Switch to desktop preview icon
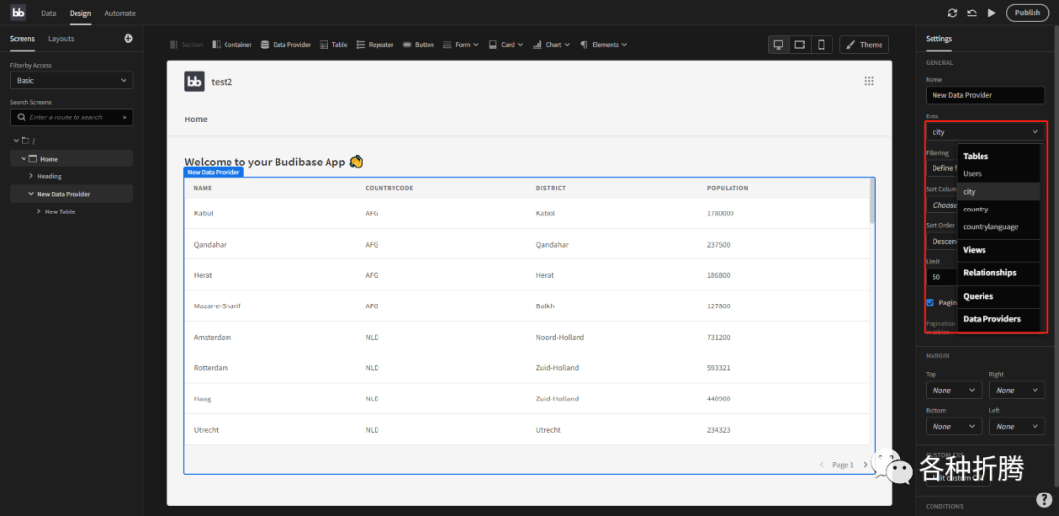This screenshot has height=516, width=1059. coord(779,44)
